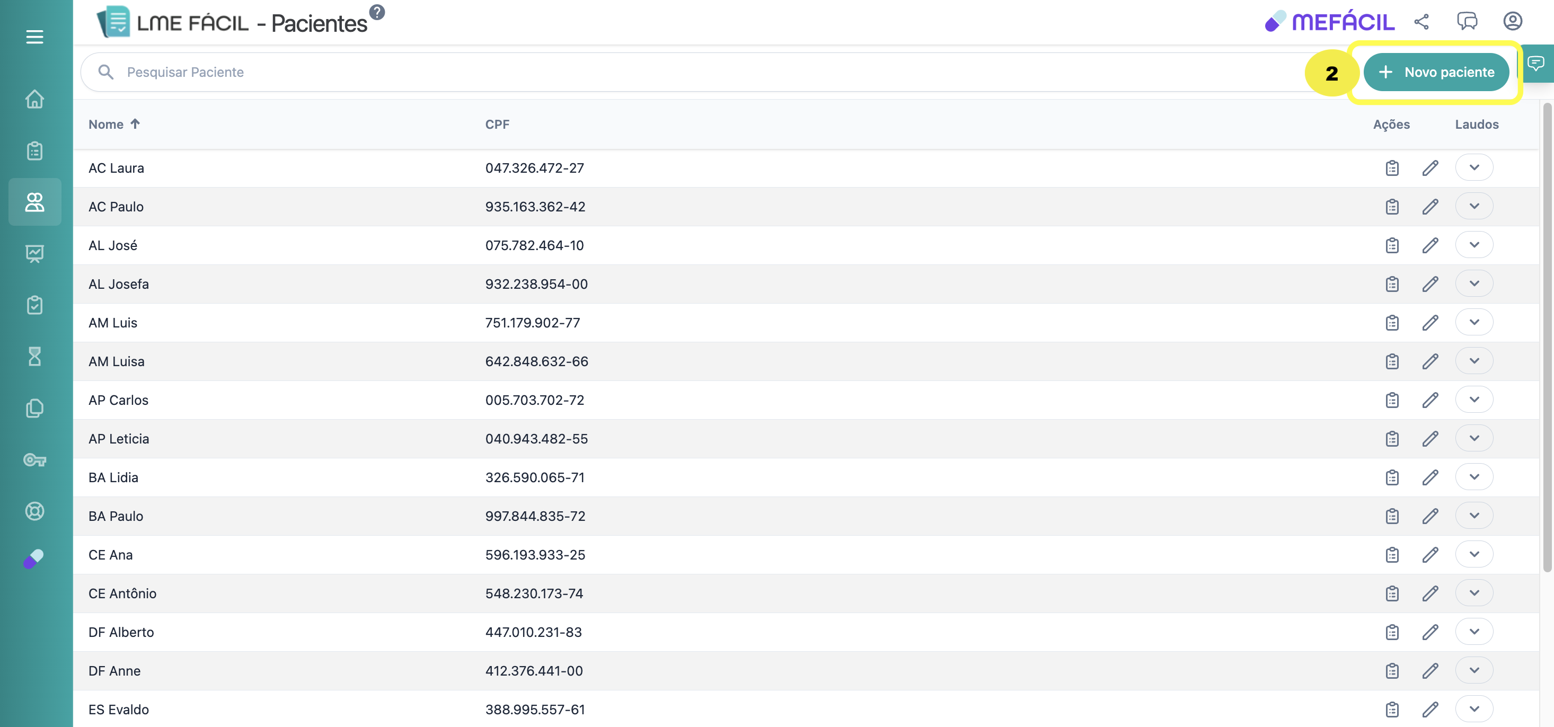Open the key icon in sidebar
This screenshot has height=727, width=1554.
34,460
